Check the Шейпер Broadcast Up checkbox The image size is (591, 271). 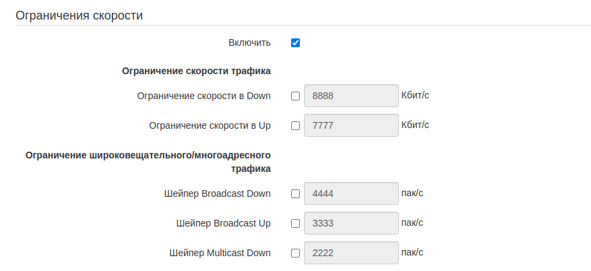coord(295,224)
